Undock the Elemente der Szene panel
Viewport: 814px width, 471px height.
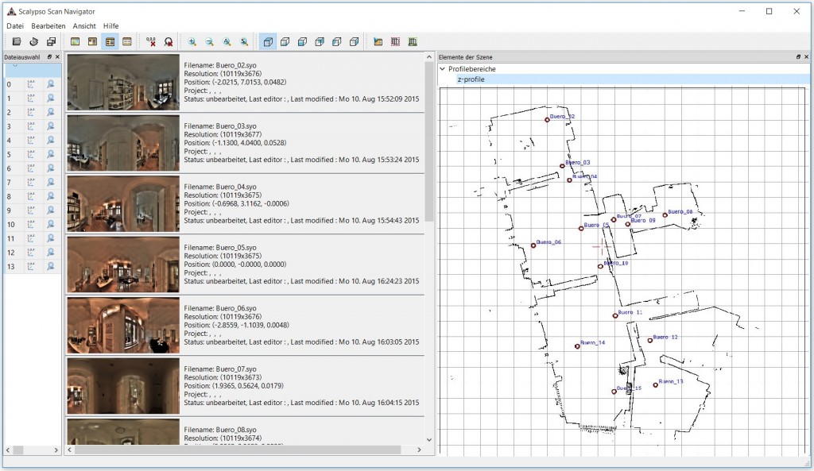click(798, 57)
